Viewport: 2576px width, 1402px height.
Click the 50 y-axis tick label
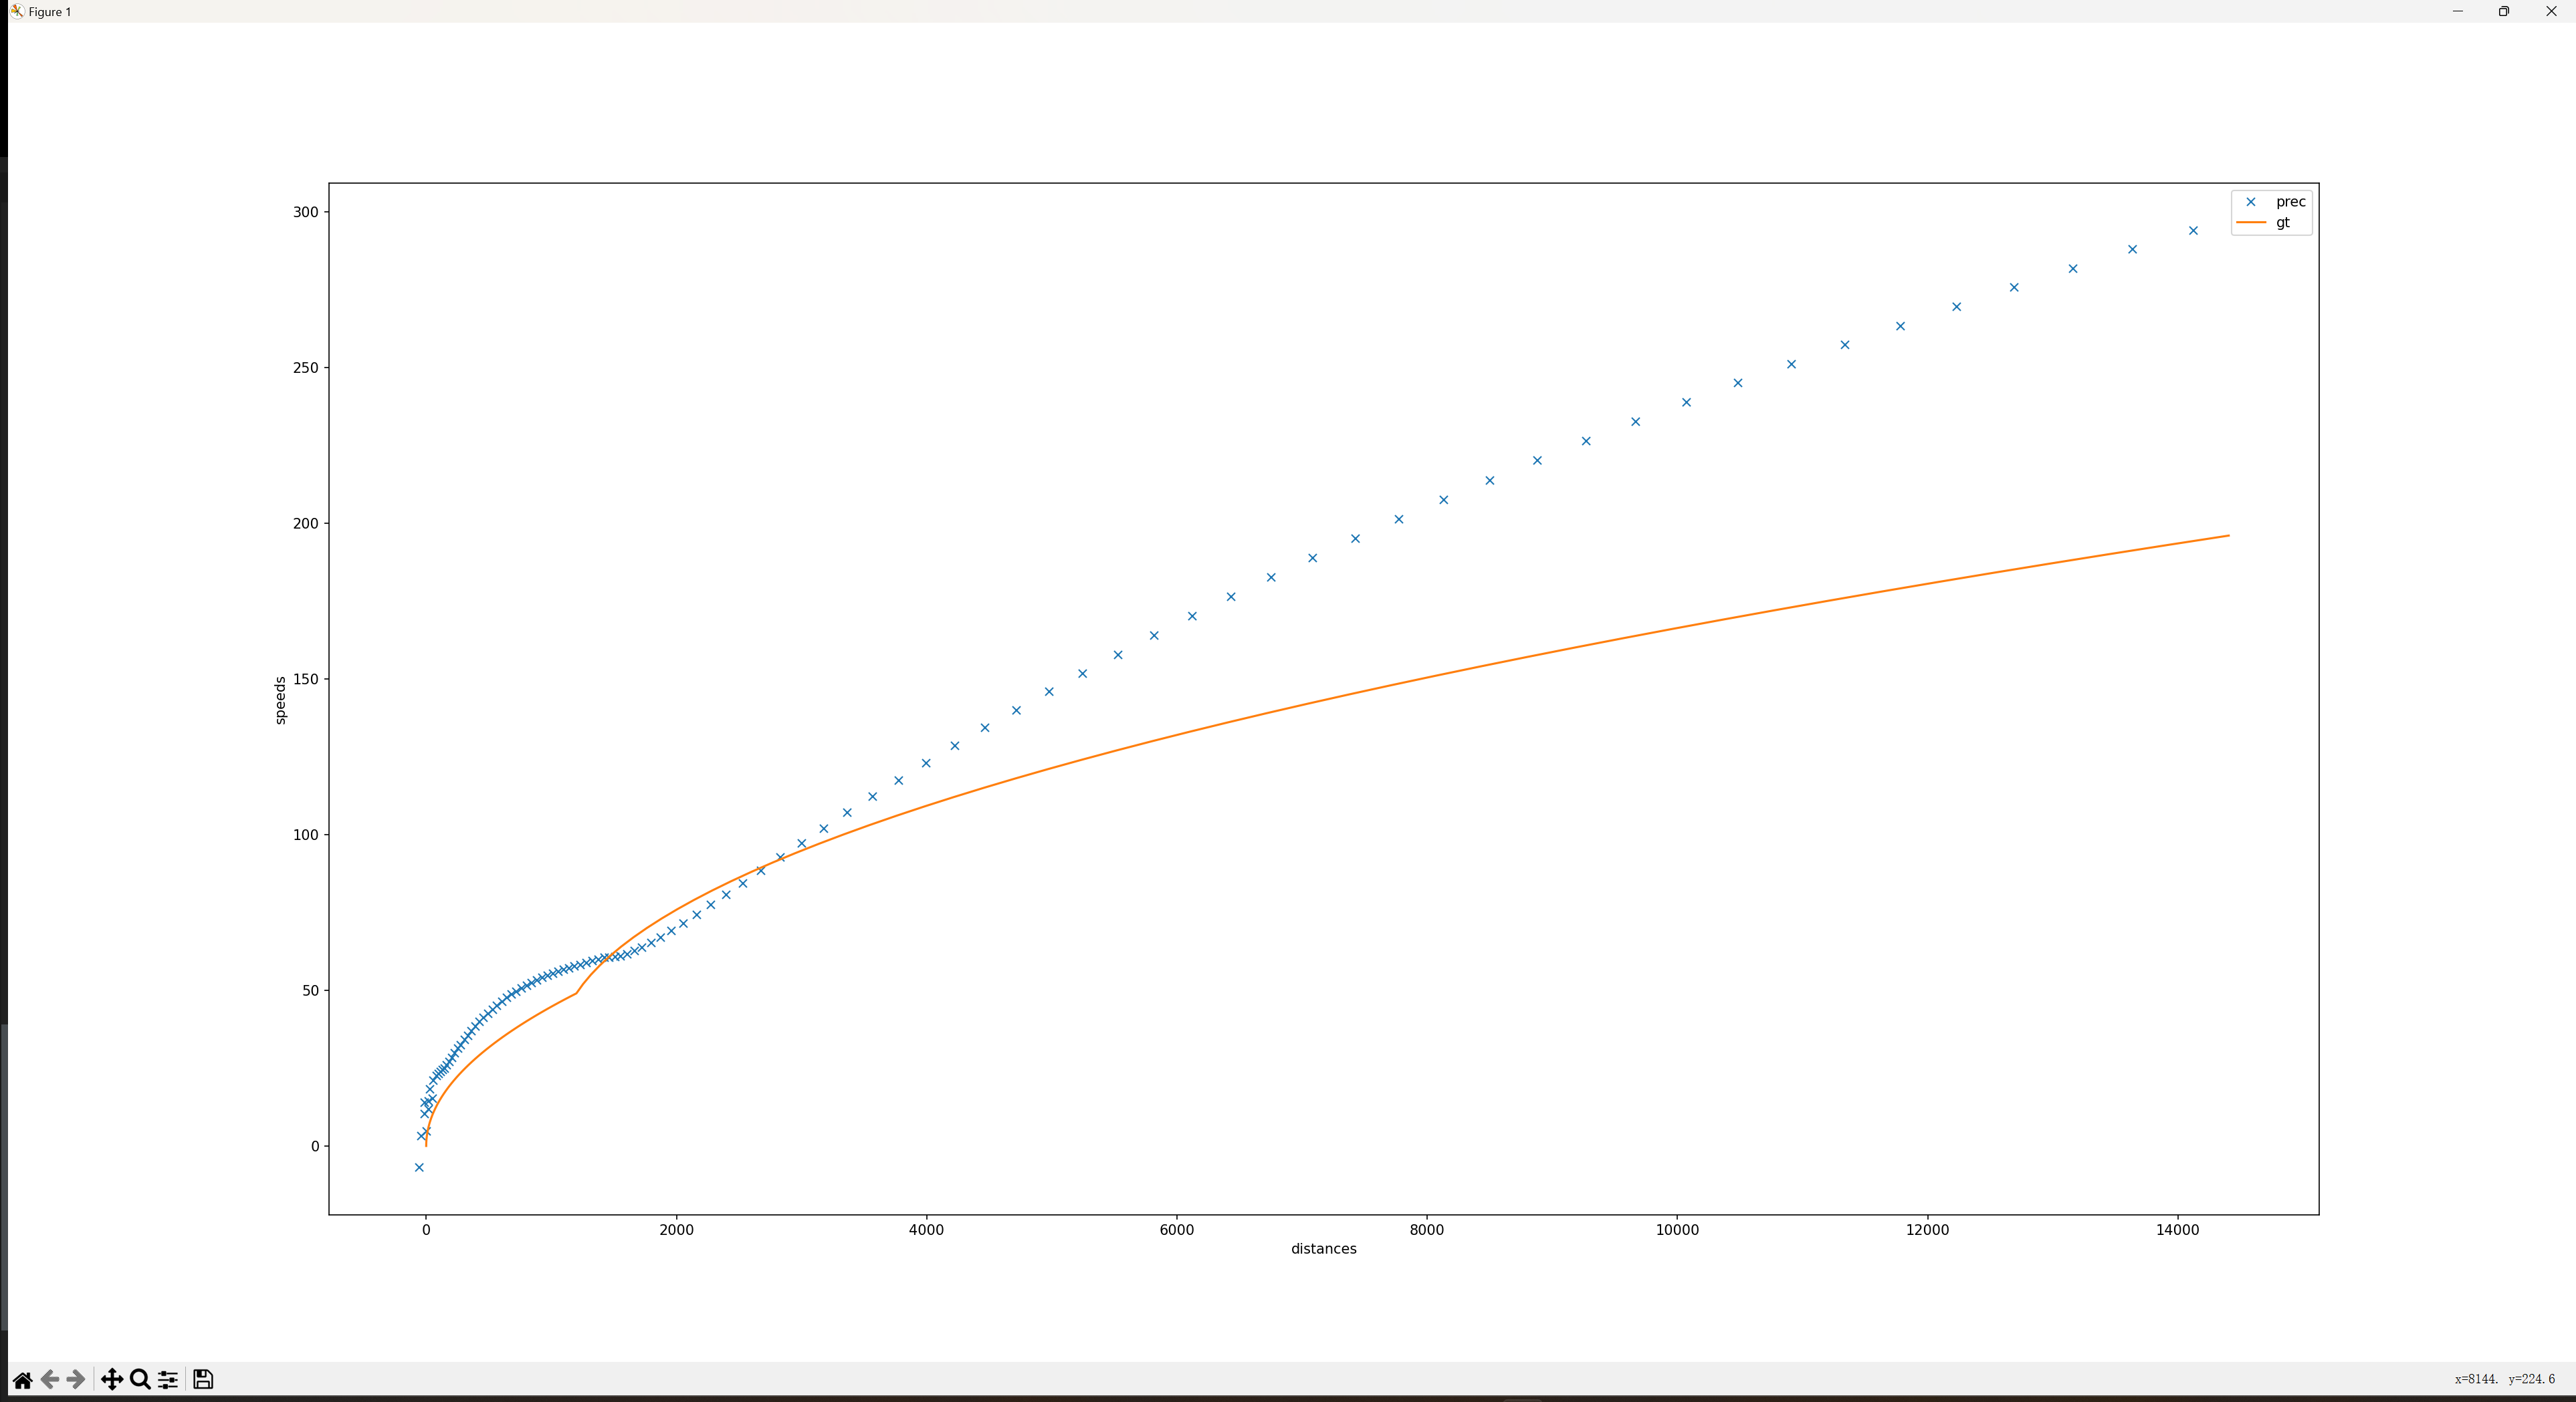(310, 991)
